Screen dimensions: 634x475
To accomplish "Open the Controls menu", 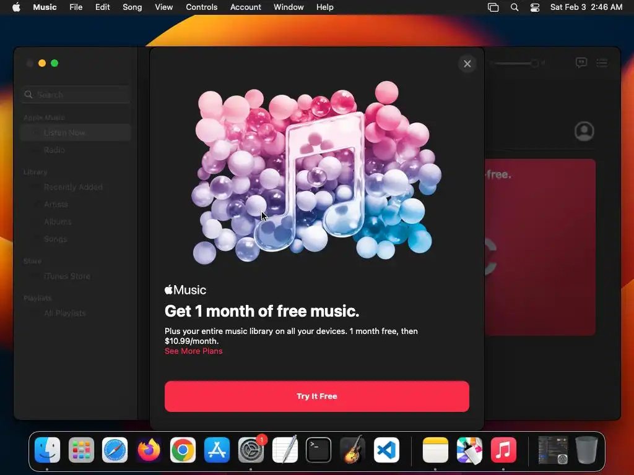I will pyautogui.click(x=201, y=7).
